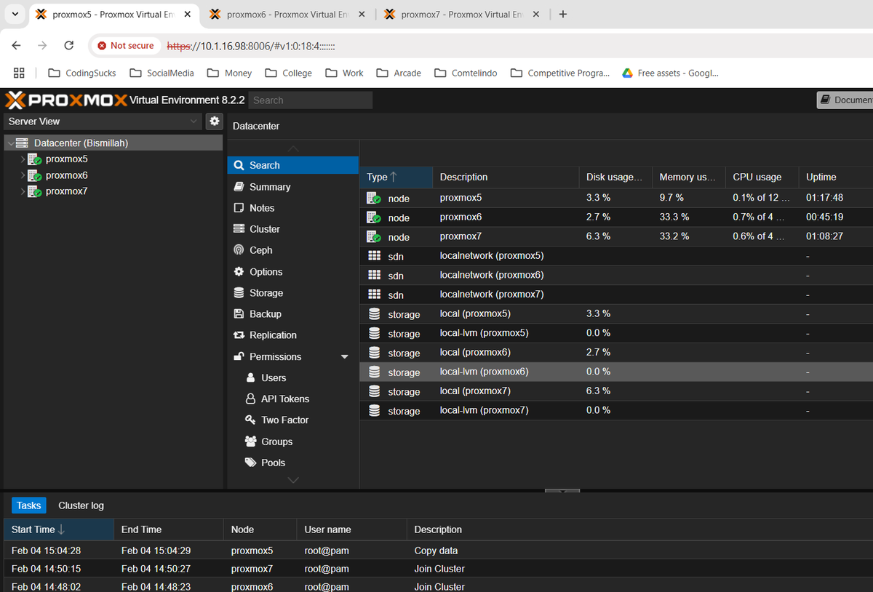Open the Ceph panel from the sidebar

[262, 249]
